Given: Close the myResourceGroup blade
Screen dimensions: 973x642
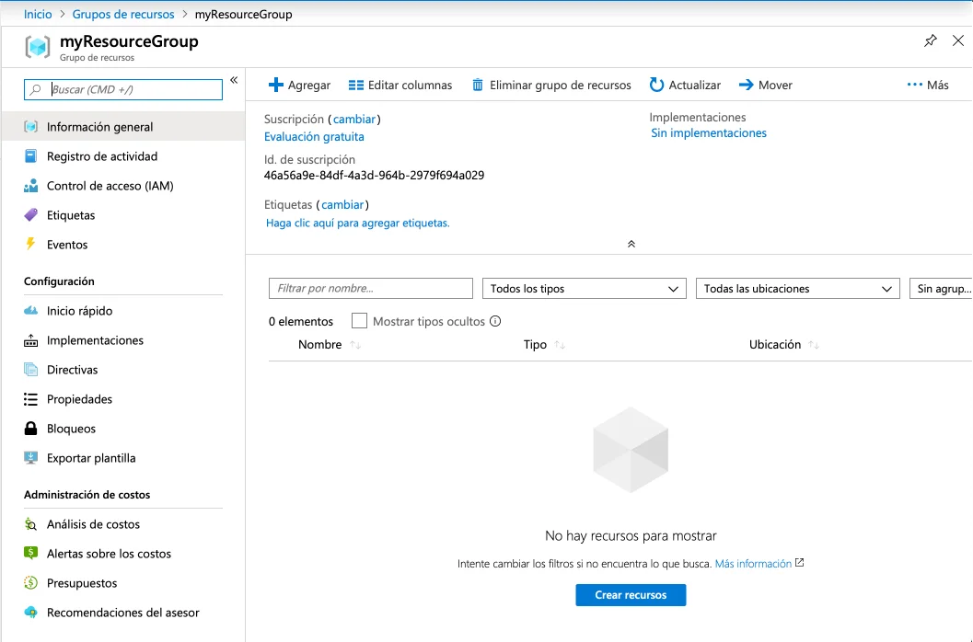Looking at the screenshot, I should pyautogui.click(x=958, y=41).
